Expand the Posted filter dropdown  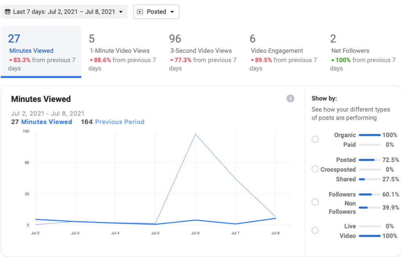pos(156,12)
